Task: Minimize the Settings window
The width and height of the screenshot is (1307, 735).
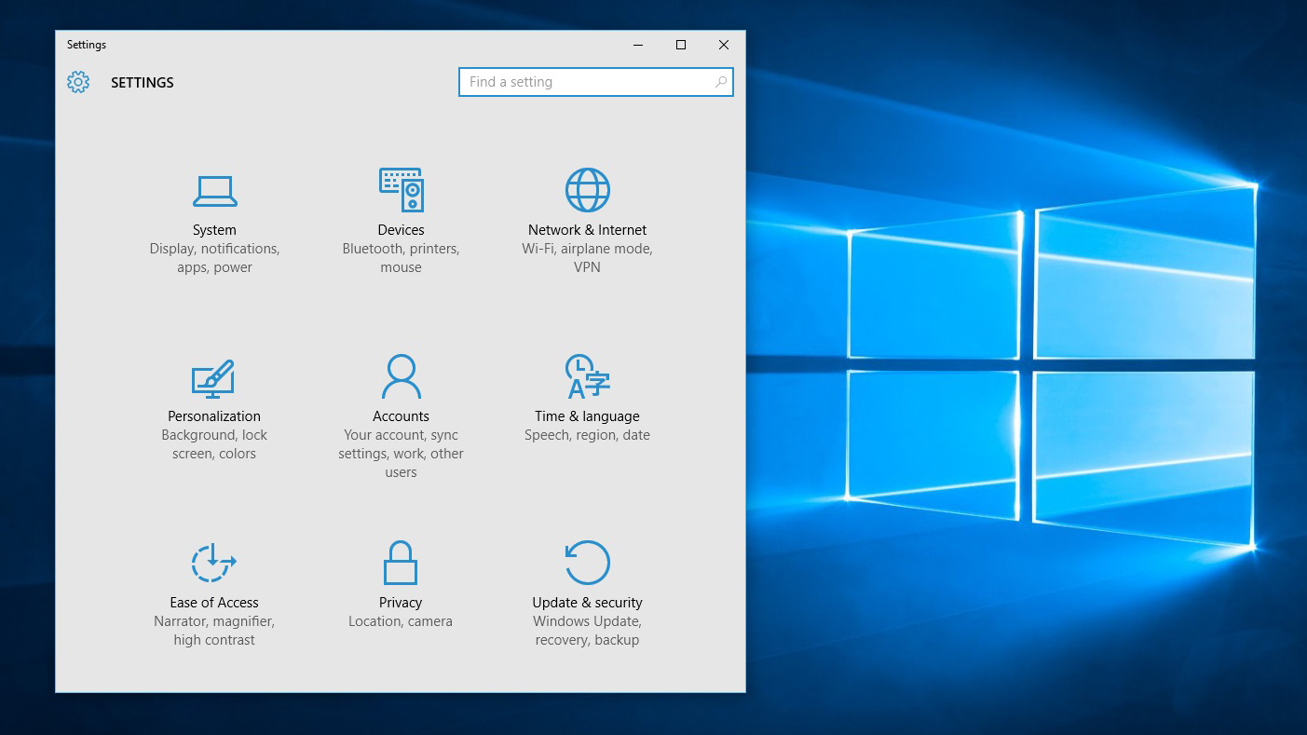Action: pos(637,45)
